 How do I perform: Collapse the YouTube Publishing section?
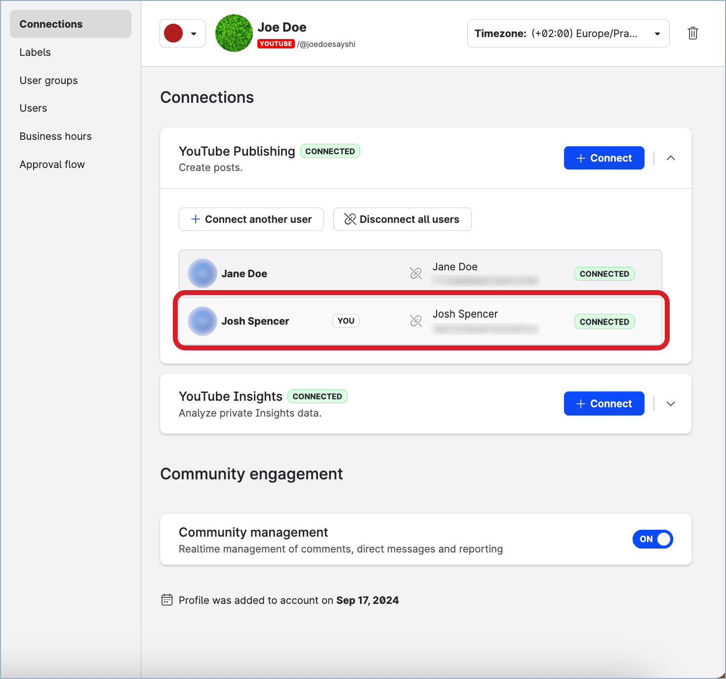[671, 158]
